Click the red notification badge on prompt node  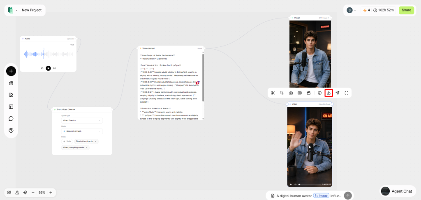197,83
